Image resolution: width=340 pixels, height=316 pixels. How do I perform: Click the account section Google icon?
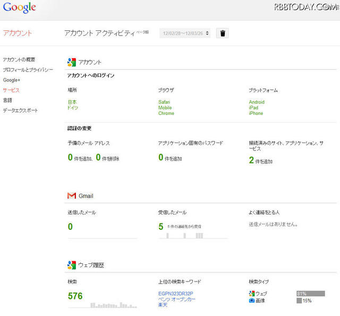[x=71, y=62]
